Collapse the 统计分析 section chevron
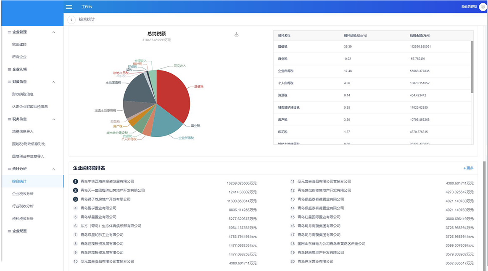 [53, 169]
